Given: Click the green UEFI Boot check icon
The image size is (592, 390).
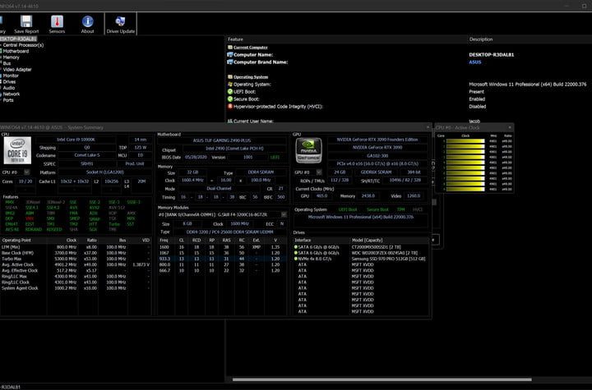Looking at the screenshot, I should point(230,92).
